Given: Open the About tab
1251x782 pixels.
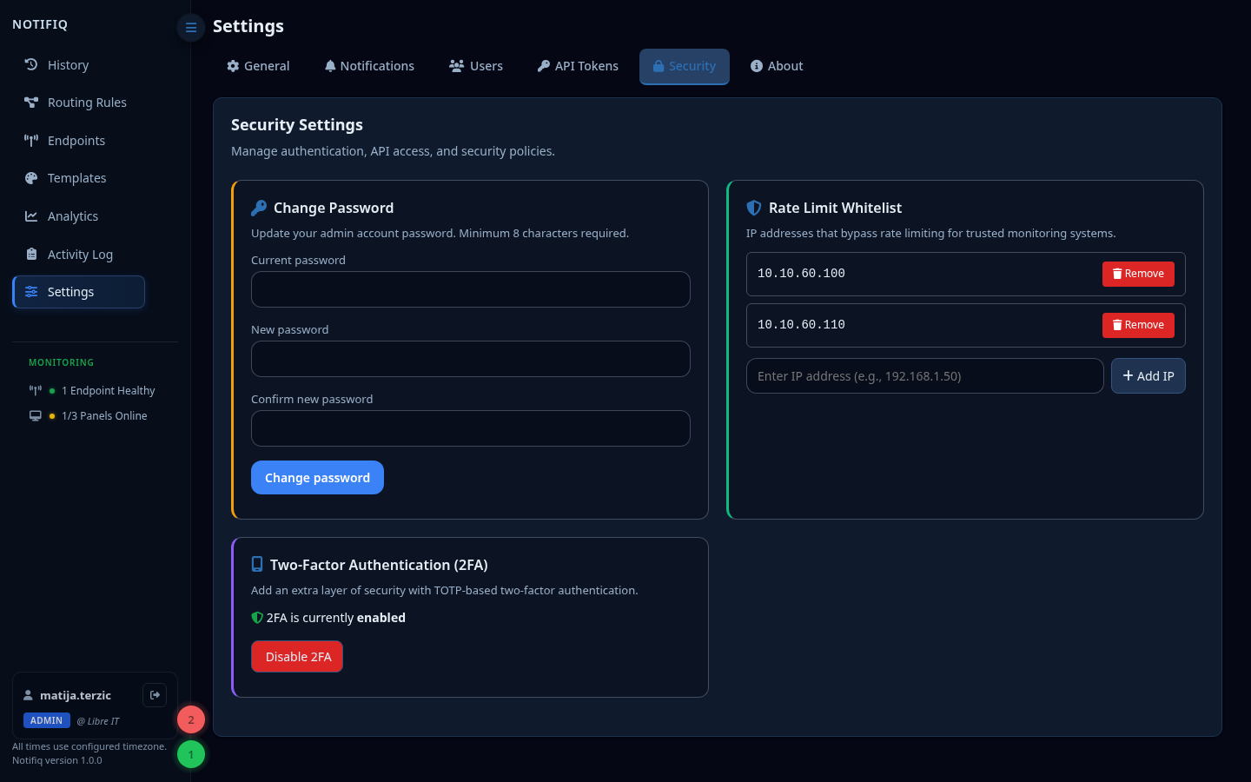Looking at the screenshot, I should (777, 66).
